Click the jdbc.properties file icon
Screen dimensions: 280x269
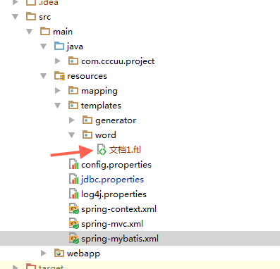(x=73, y=179)
